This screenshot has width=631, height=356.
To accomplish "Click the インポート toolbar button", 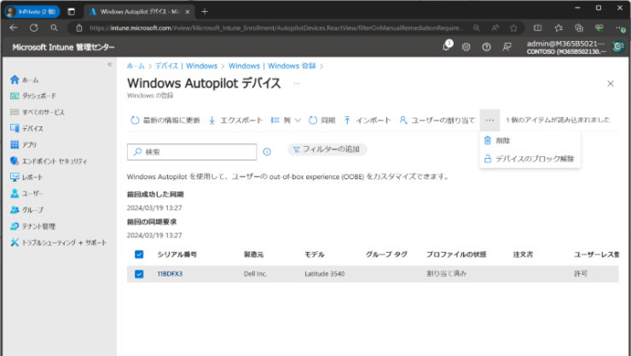I will 368,120.
